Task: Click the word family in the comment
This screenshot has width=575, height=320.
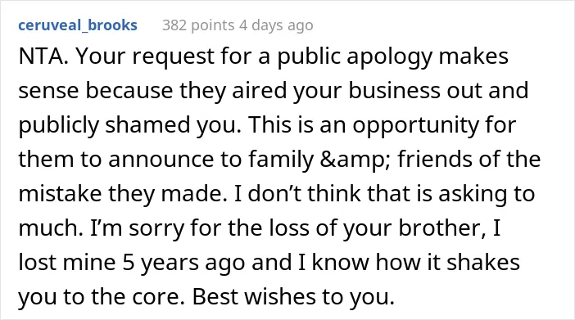Action: [x=281, y=160]
